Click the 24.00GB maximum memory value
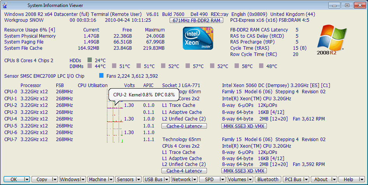Viewport: 368px width, 185px height. tap(155, 36)
